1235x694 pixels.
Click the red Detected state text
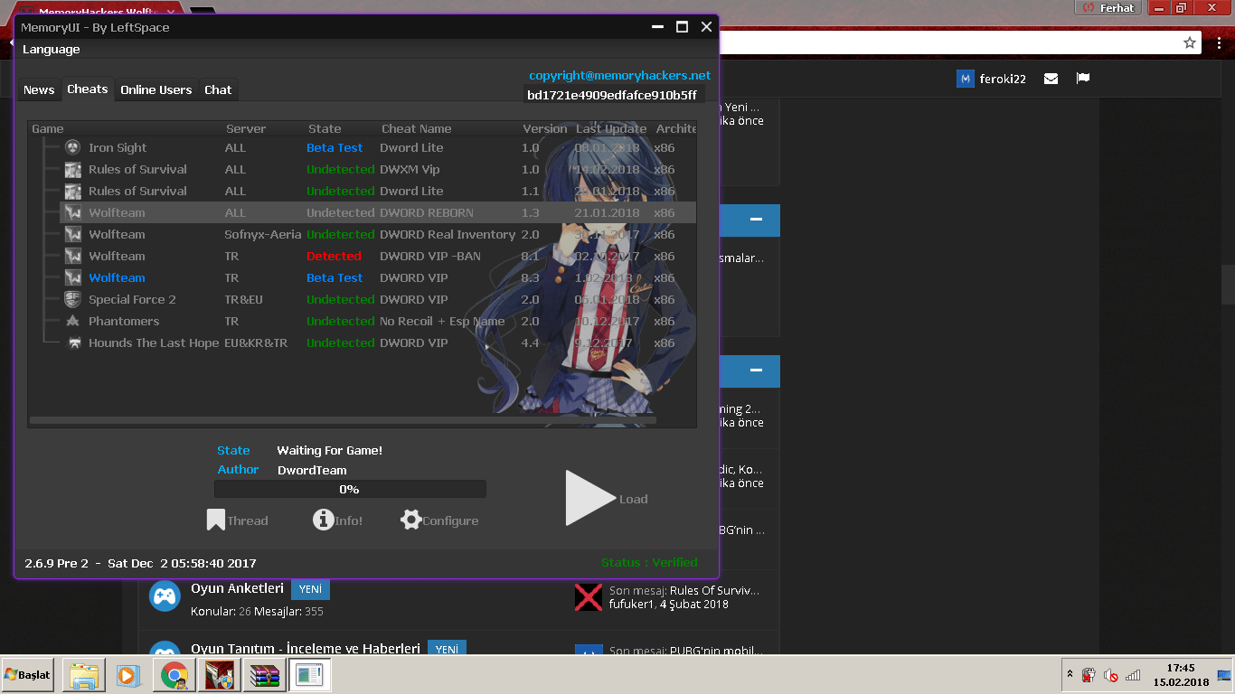[334, 256]
